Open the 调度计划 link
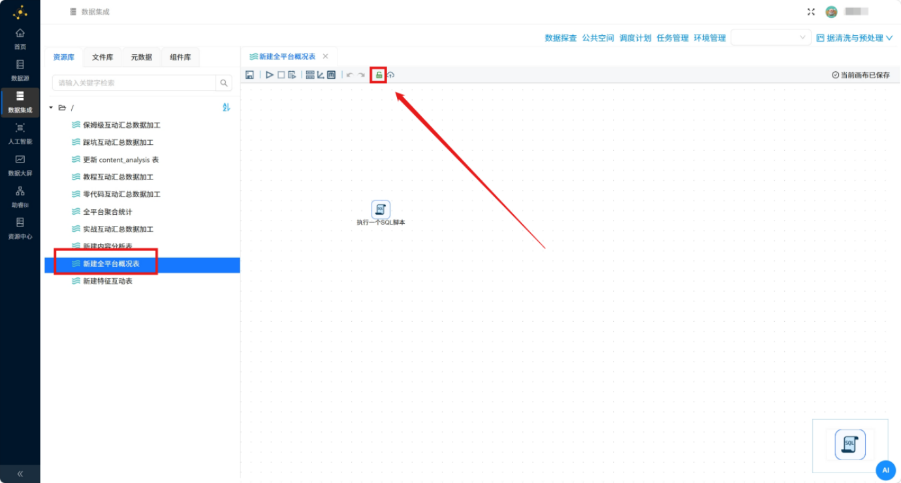This screenshot has width=901, height=483. (635, 38)
